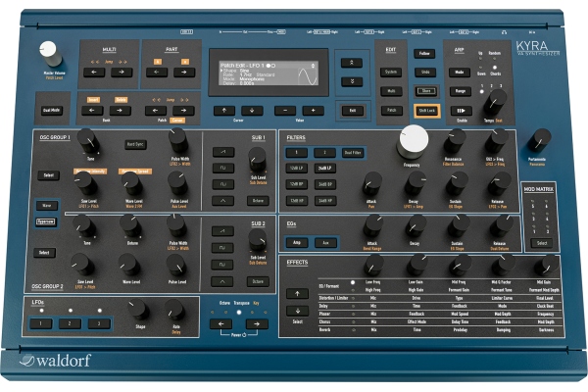Click the Effects select down arrow

click(298, 311)
